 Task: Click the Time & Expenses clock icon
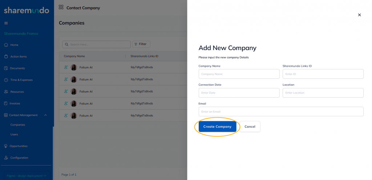[x=6, y=80]
